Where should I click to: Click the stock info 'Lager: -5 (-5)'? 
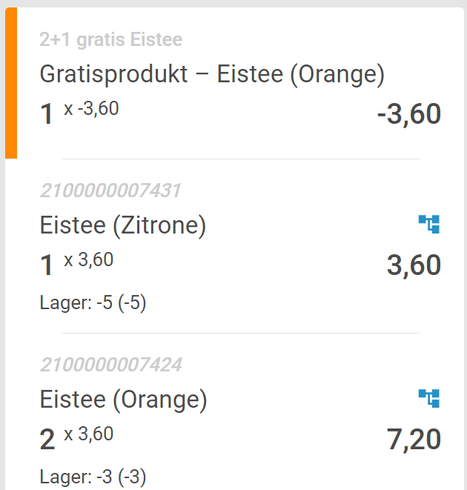tap(93, 302)
